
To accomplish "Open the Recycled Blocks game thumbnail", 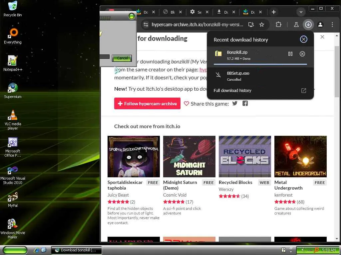I will (245, 156).
